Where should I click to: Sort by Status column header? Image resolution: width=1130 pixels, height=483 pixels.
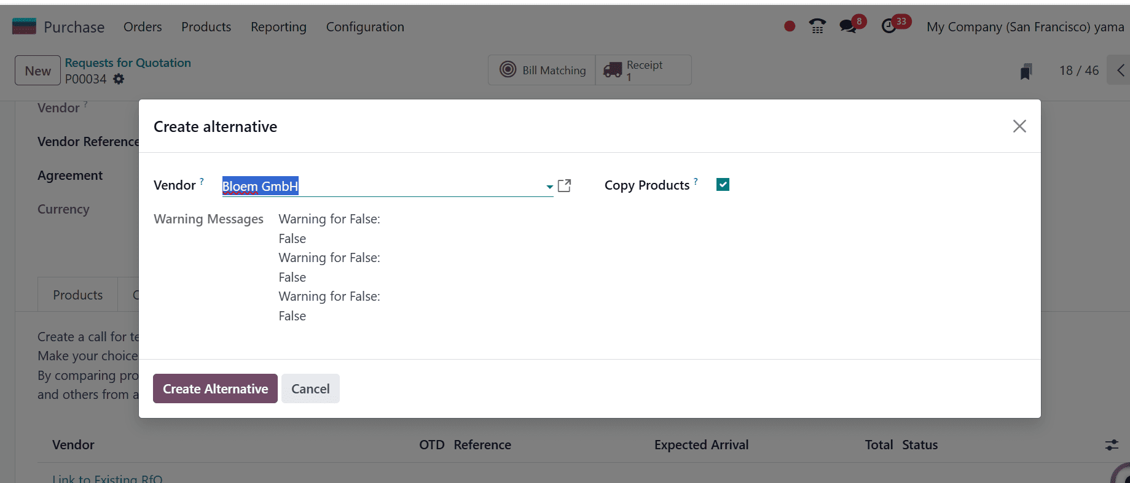[920, 445]
